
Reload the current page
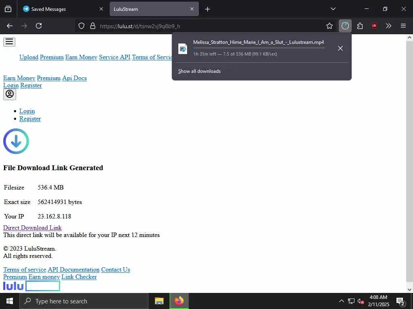39,26
